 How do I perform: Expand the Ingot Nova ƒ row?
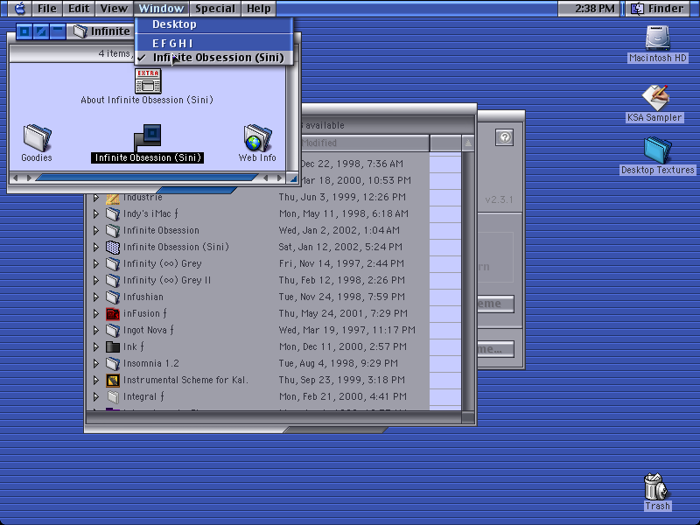pyautogui.click(x=96, y=330)
